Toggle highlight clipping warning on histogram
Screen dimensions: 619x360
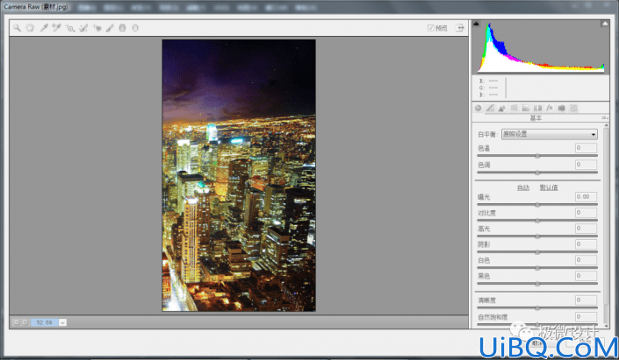click(604, 24)
